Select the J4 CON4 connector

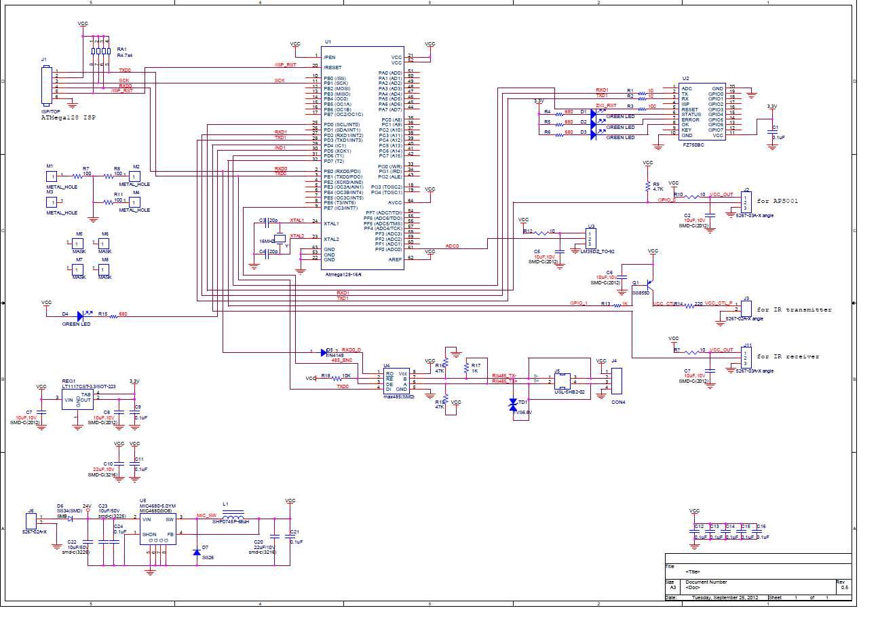pos(616,381)
